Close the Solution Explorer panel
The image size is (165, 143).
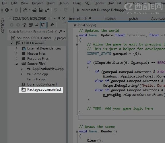coord(64,18)
